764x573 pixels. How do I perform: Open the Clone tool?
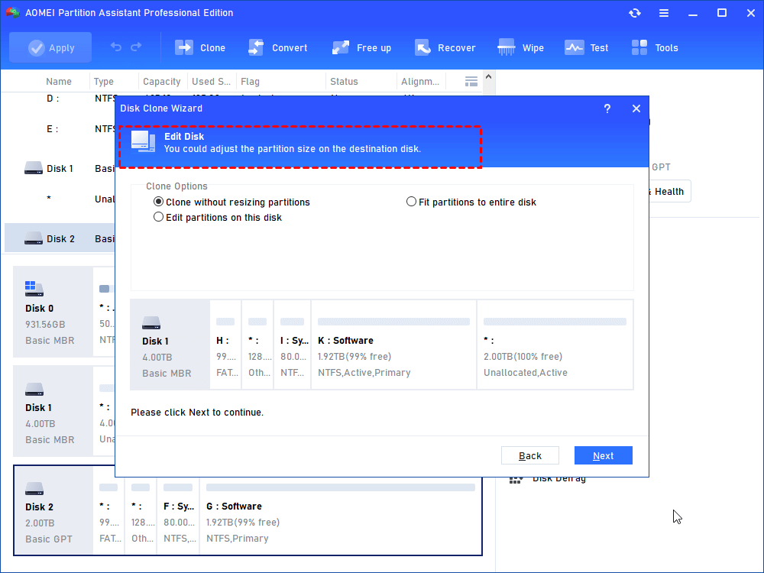click(x=200, y=47)
